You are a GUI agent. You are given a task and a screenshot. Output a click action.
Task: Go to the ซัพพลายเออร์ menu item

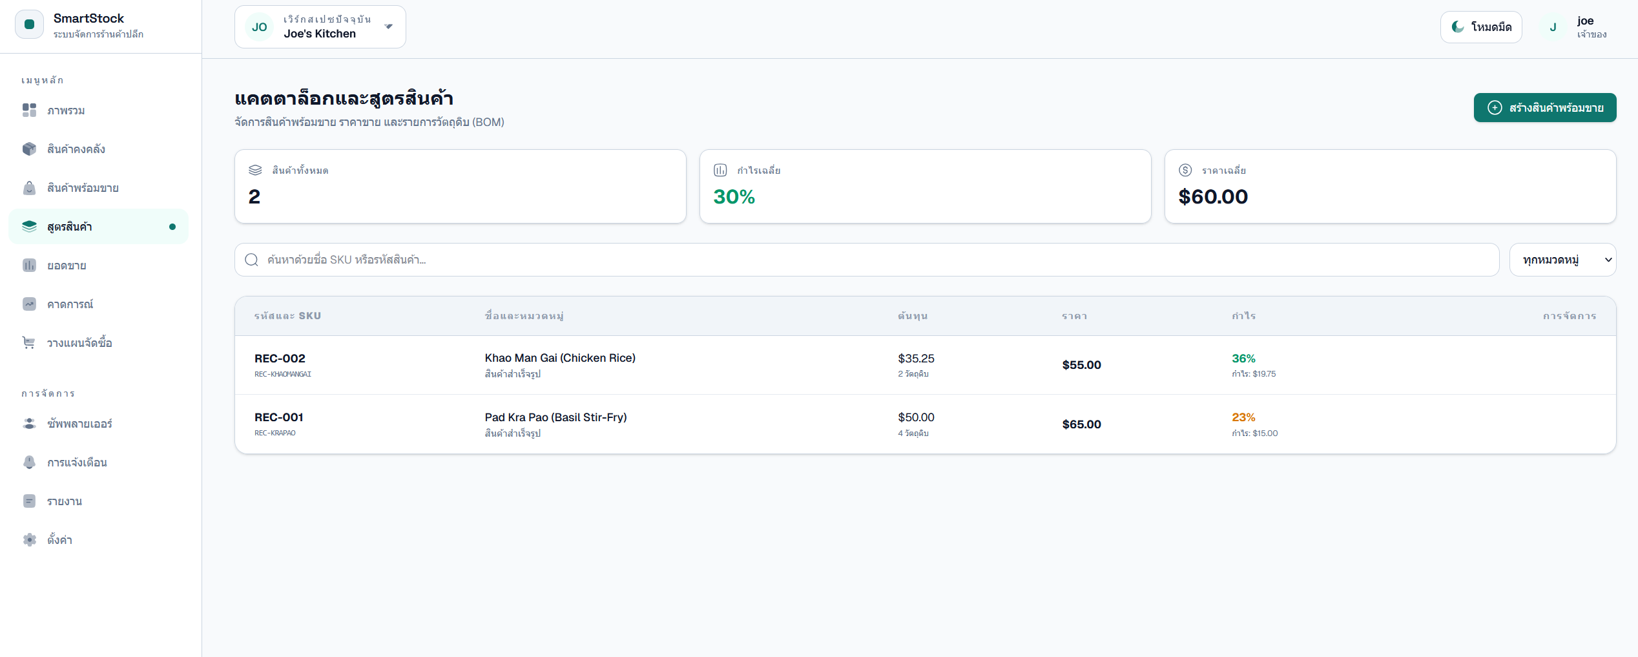[x=79, y=424]
